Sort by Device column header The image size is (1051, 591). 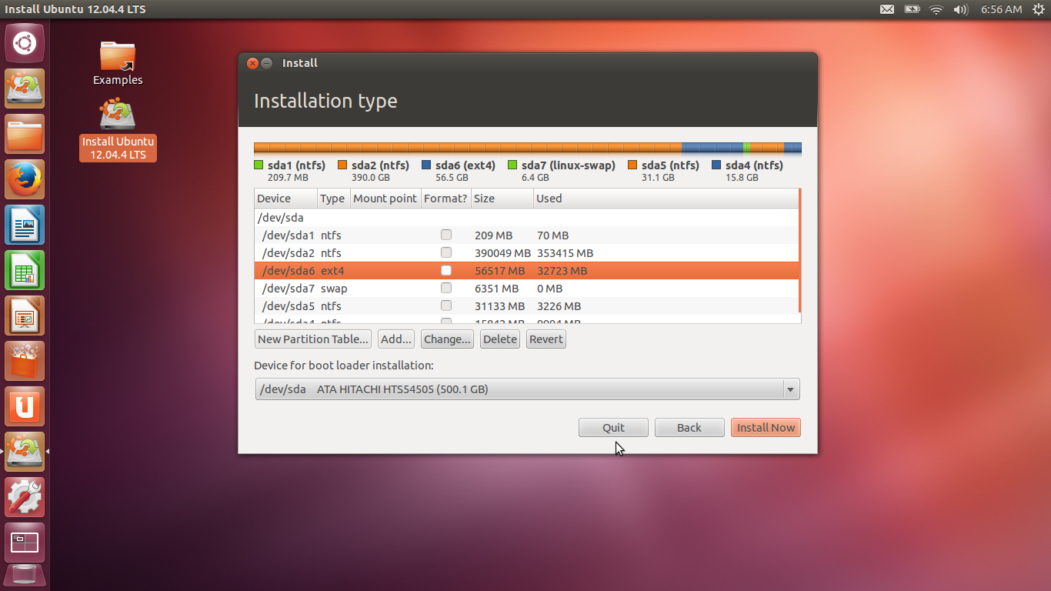(285, 199)
